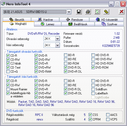Click the yellow gears configuration icon
Image resolution: width=127 pixels, height=126 pixels.
click(106, 12)
